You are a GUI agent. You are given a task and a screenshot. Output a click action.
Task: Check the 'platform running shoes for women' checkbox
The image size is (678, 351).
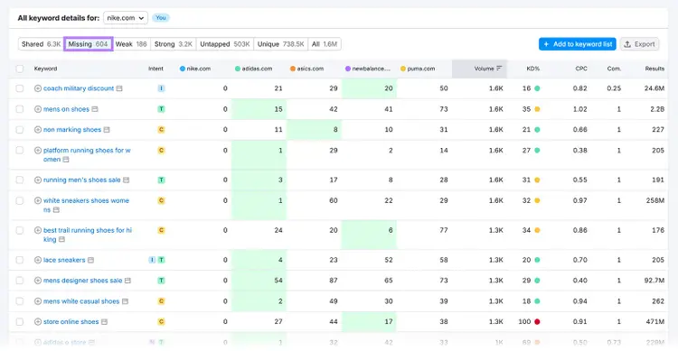click(20, 151)
